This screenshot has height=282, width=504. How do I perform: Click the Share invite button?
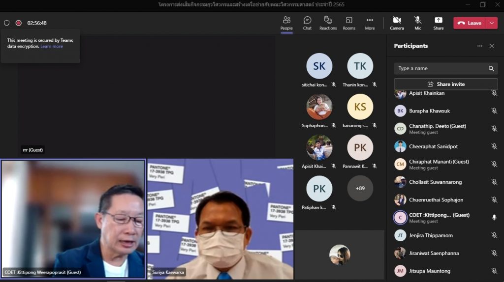pyautogui.click(x=445, y=84)
